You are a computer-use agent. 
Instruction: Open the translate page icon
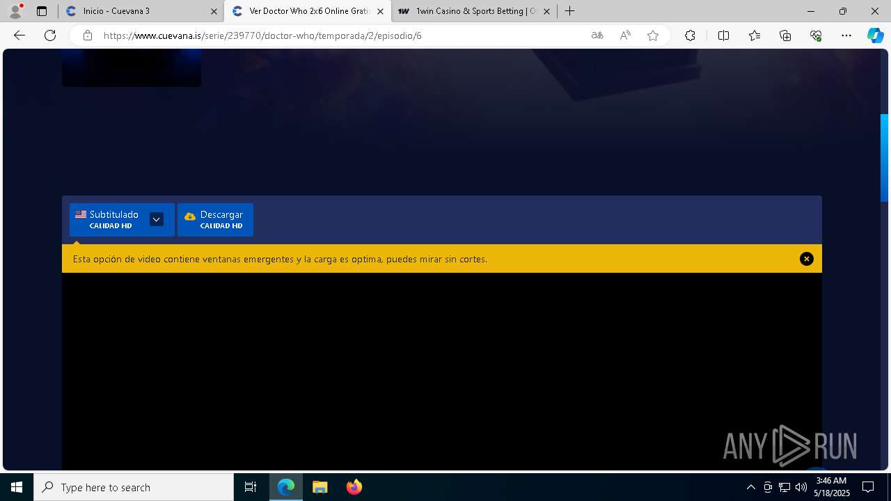point(597,35)
